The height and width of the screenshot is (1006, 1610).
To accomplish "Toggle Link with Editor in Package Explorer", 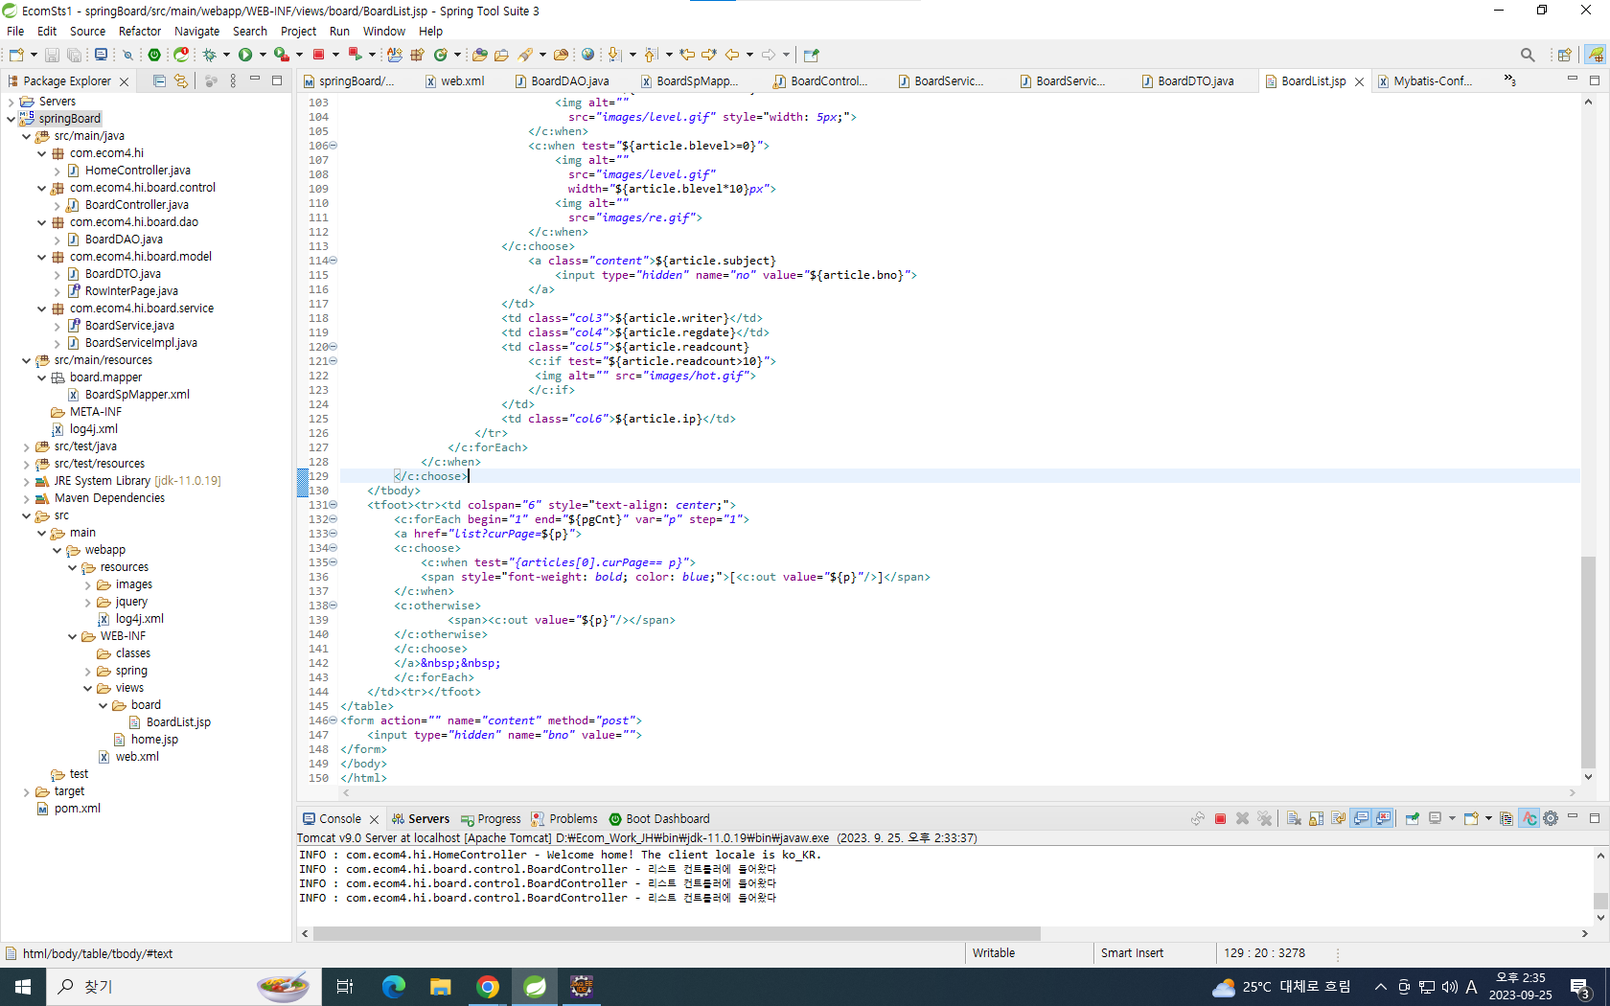I will coord(181,81).
